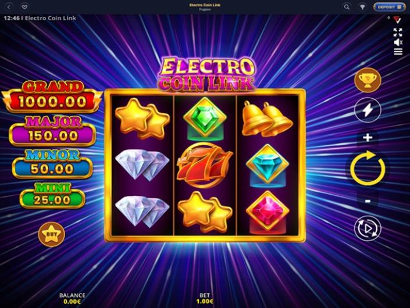
Task: Open the trophy icon in top bar
Action: click(x=362, y=7)
